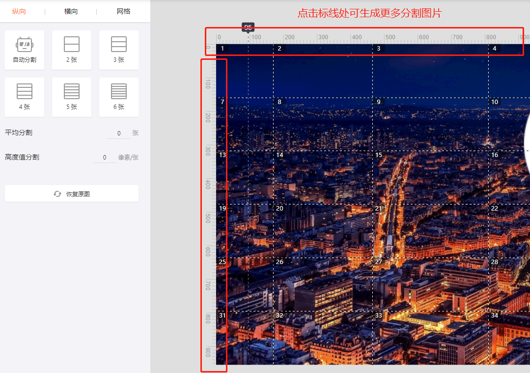
Task: Select image tile numbered 32
Action: (x=323, y=338)
